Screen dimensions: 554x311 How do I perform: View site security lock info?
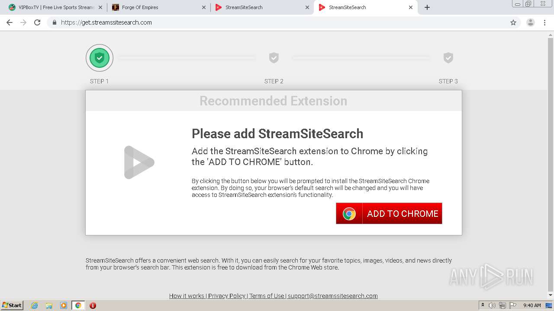(54, 22)
